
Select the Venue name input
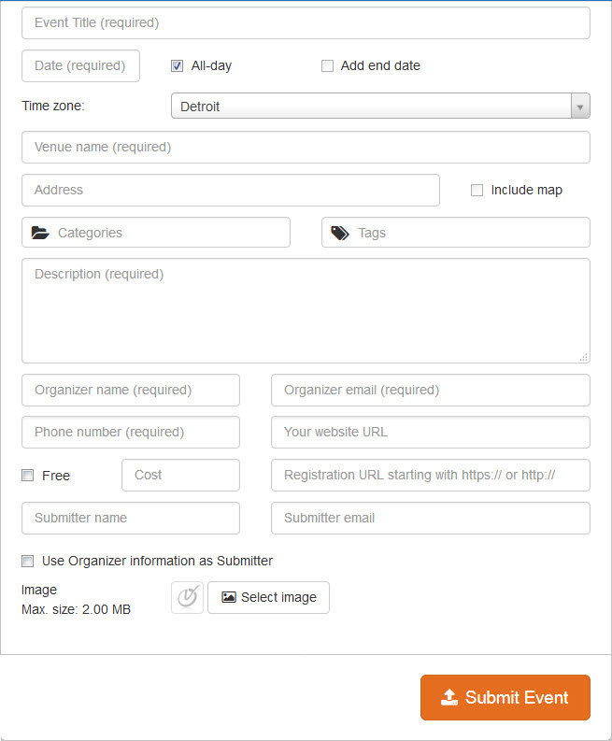[306, 147]
